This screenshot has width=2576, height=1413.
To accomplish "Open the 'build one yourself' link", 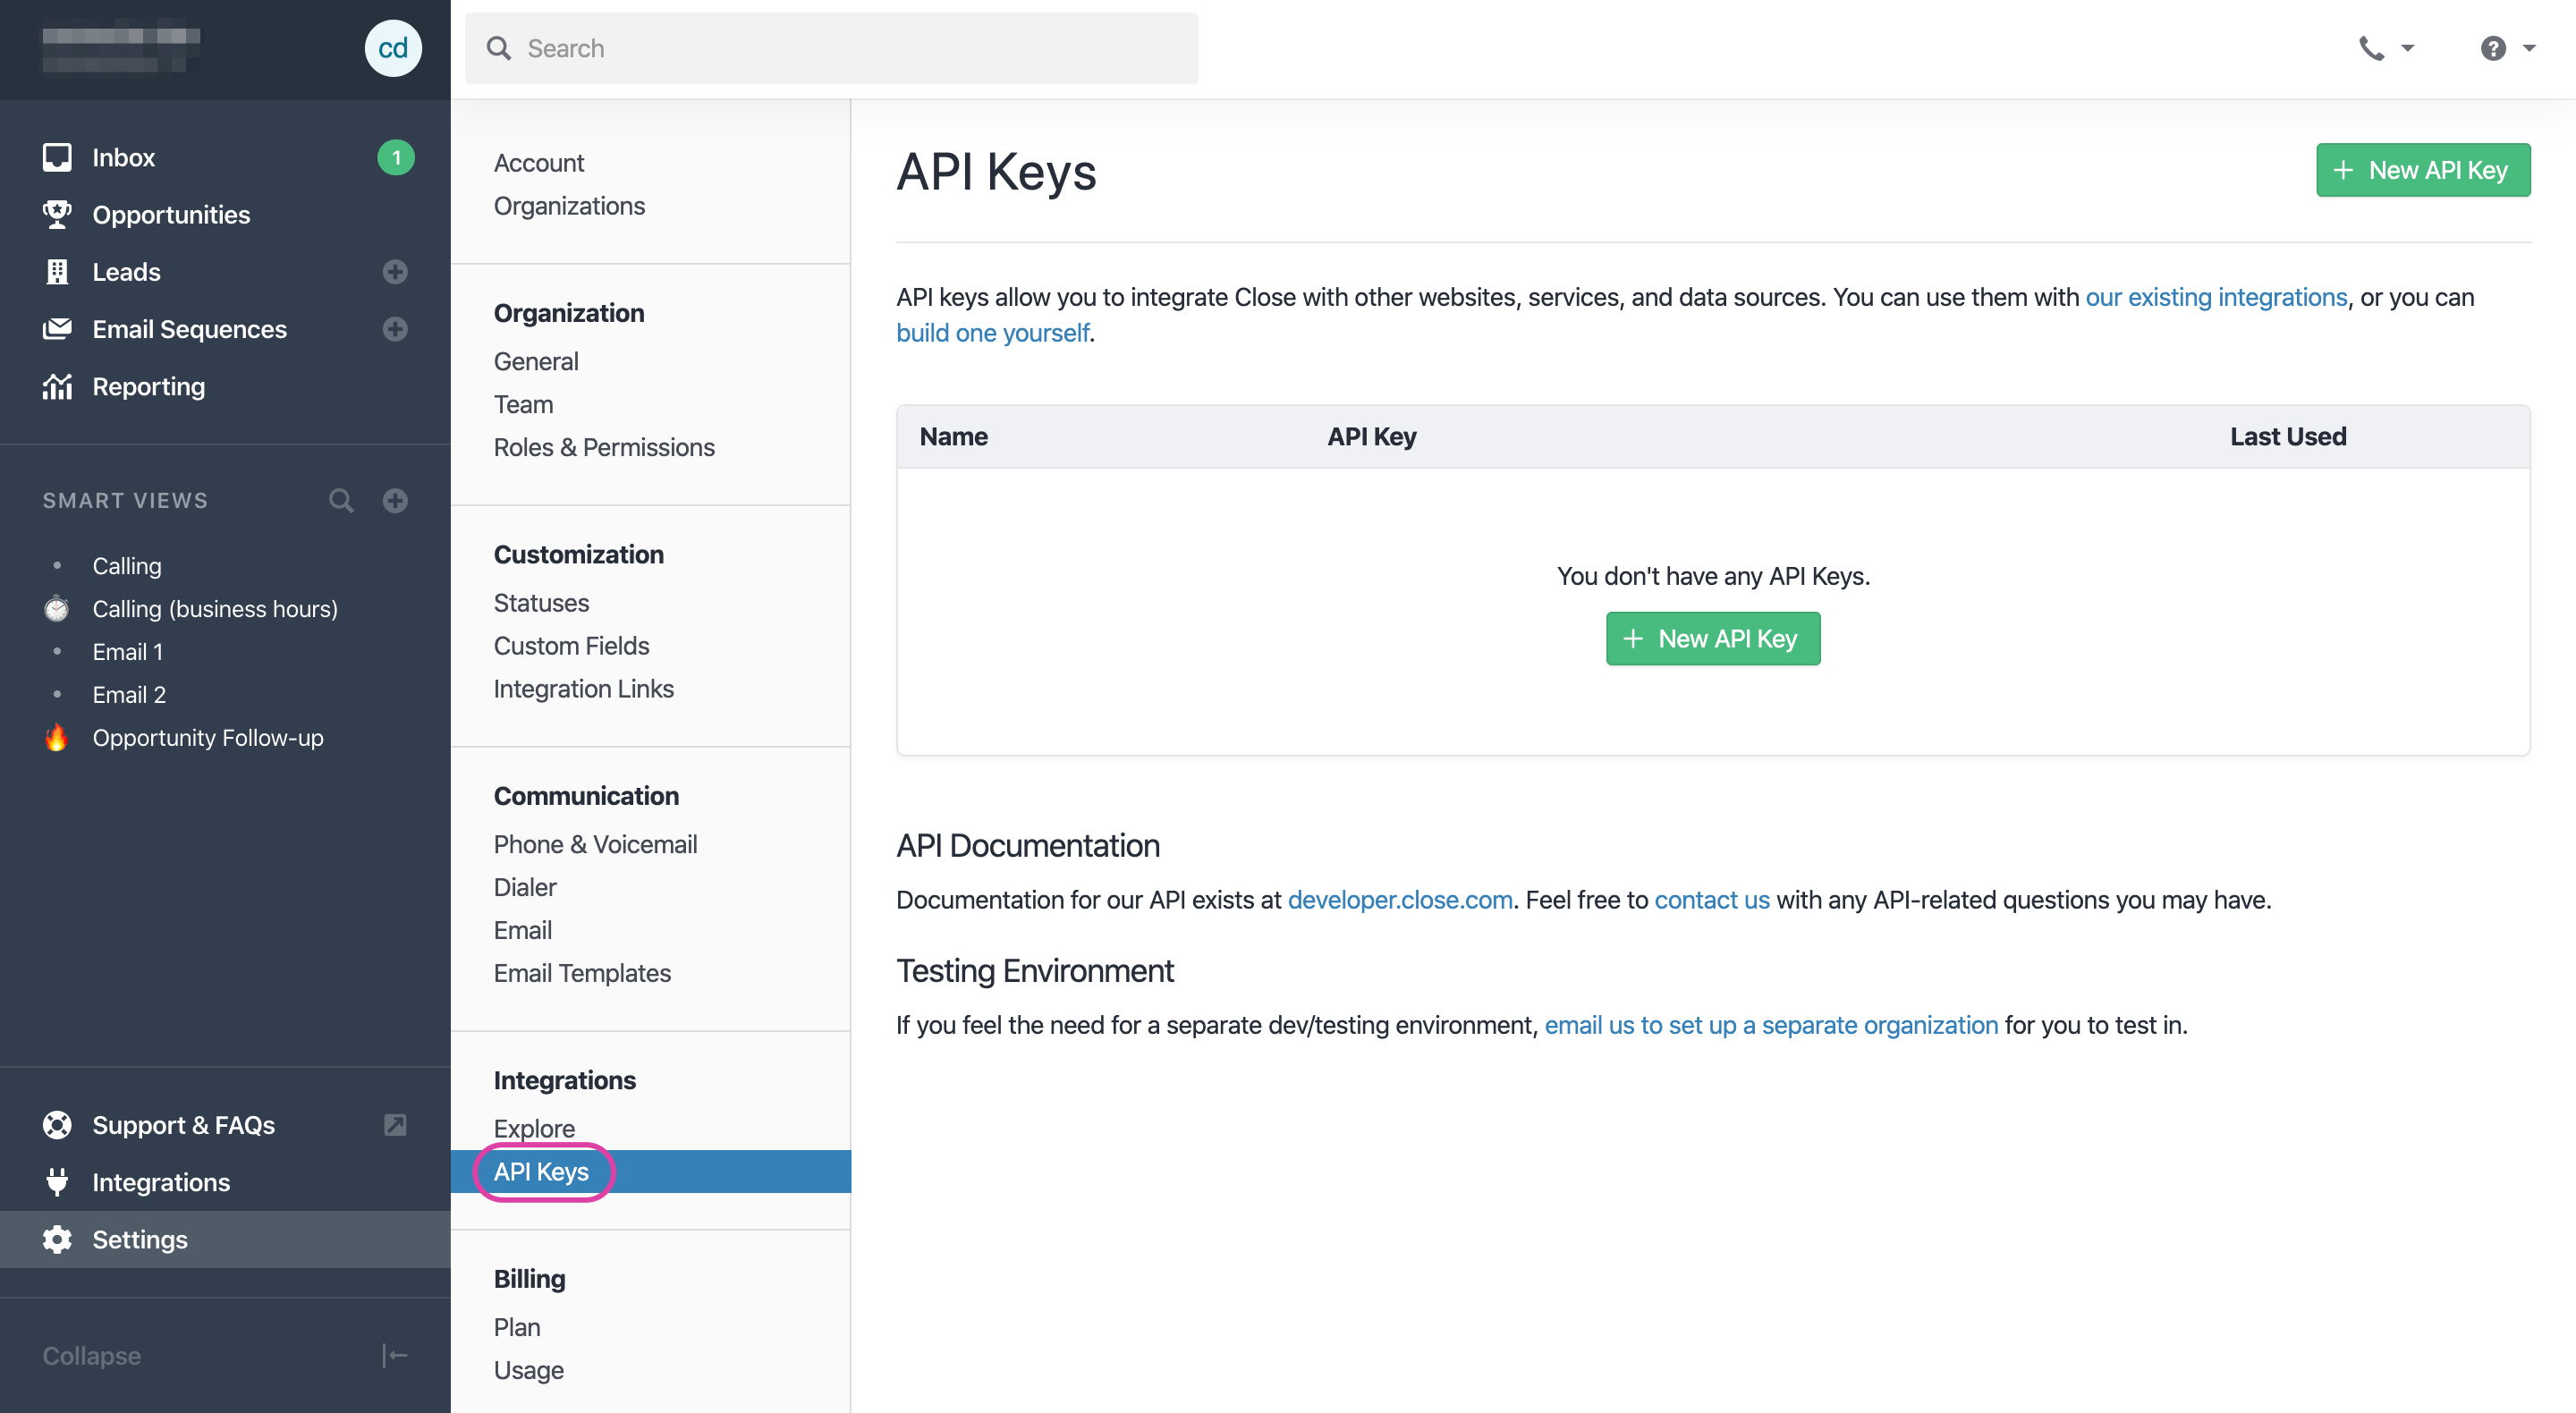I will [993, 332].
